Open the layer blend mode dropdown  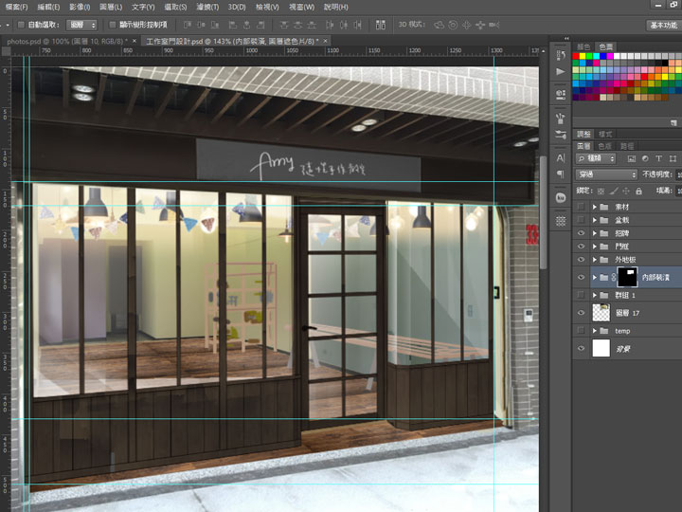[607, 174]
